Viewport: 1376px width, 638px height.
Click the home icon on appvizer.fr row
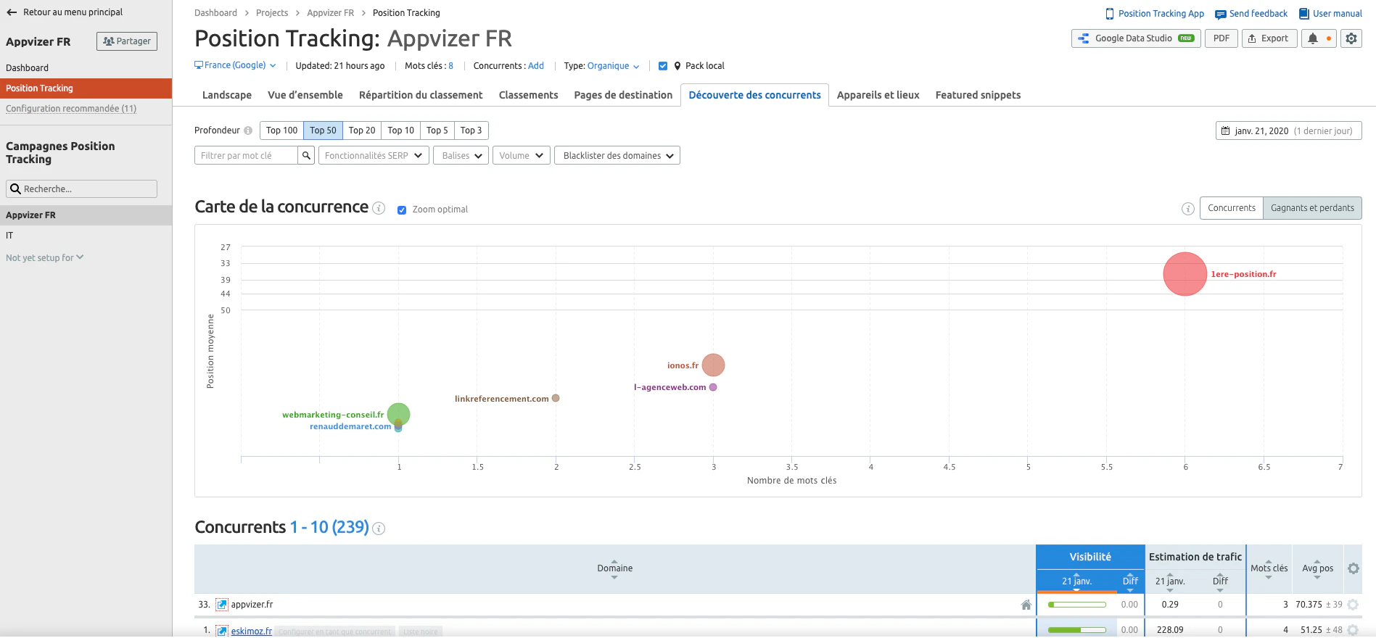coord(1026,605)
